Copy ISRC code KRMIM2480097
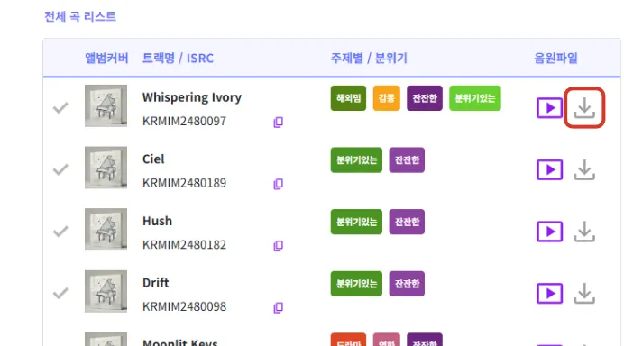 tap(278, 123)
